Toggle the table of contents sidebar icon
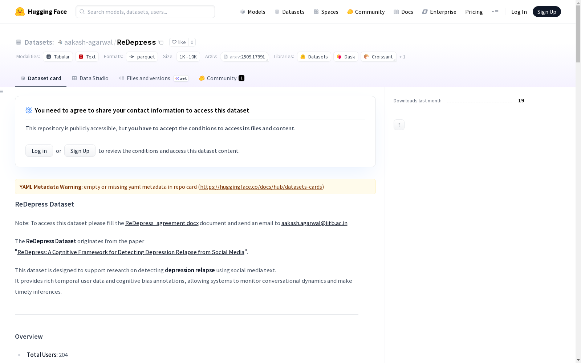Viewport: 581px width, 363px height. coord(2,91)
